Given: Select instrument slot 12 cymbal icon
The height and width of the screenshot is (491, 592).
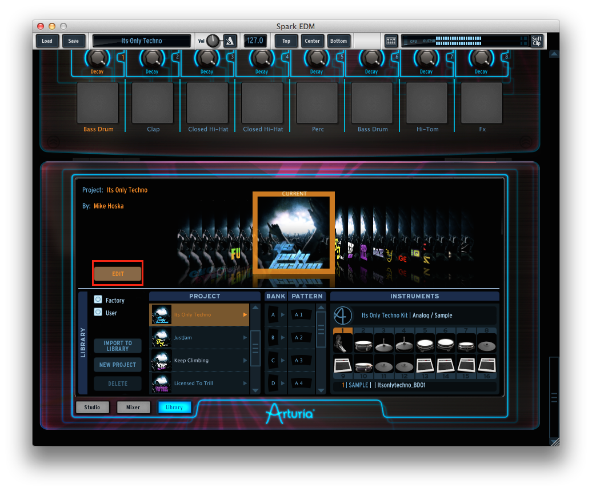Looking at the screenshot, I should point(405,365).
